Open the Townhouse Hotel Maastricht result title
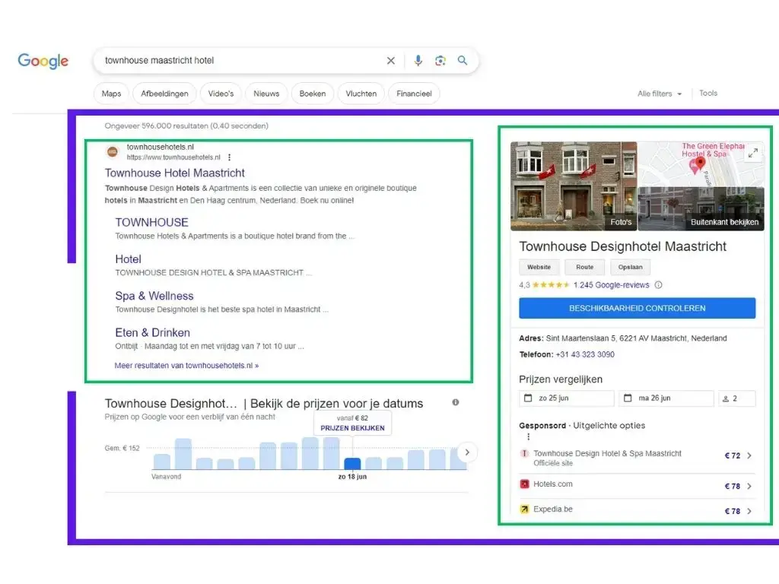This screenshot has width=779, height=584. pyautogui.click(x=175, y=173)
